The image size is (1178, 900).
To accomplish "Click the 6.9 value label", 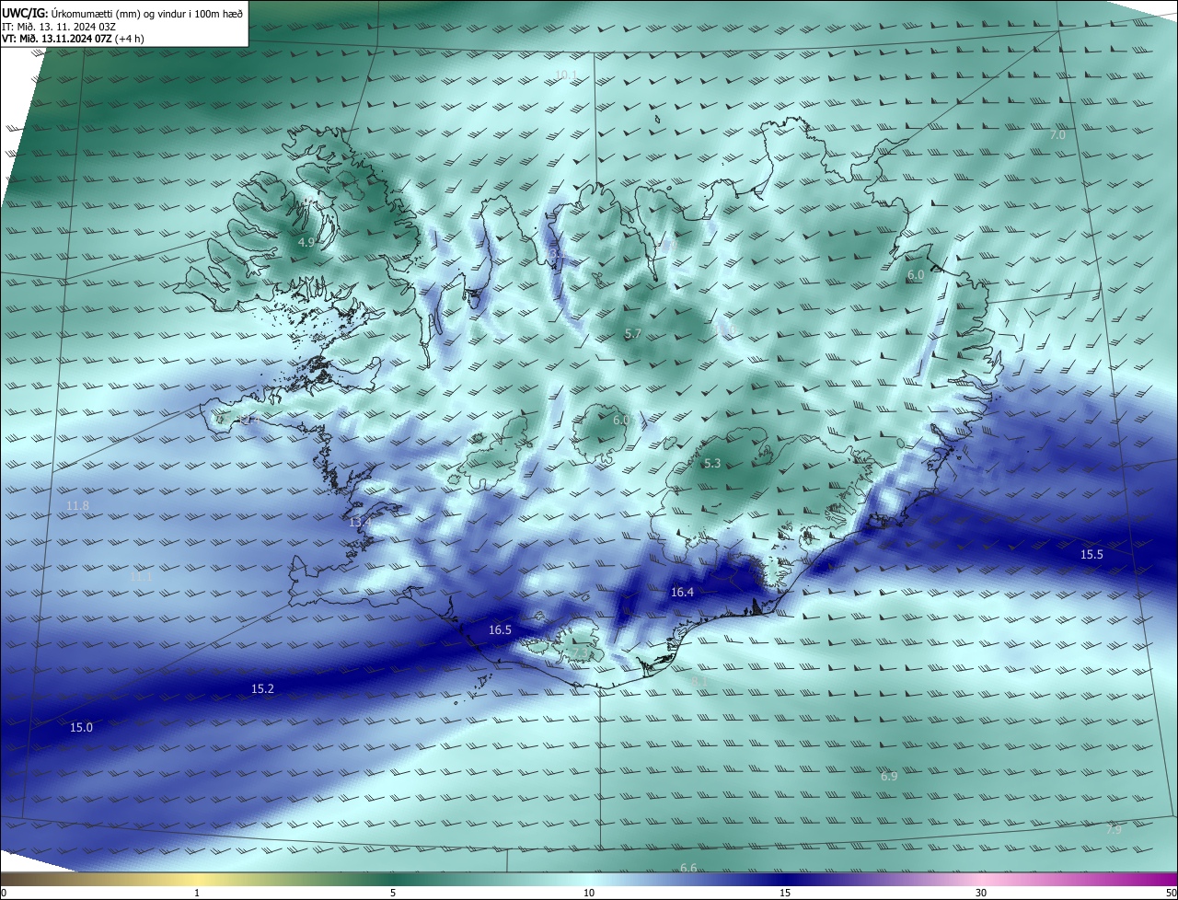I will tap(889, 777).
